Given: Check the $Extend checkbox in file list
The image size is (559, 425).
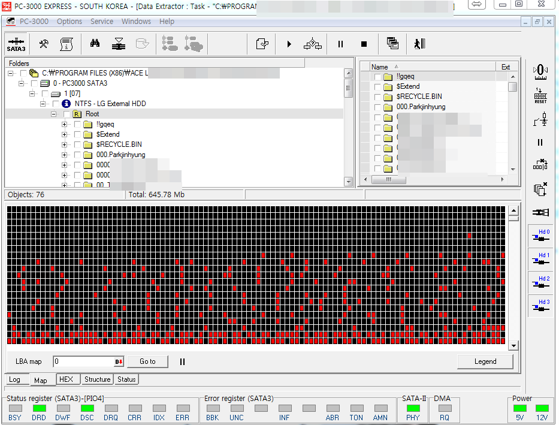Looking at the screenshot, I should click(376, 87).
